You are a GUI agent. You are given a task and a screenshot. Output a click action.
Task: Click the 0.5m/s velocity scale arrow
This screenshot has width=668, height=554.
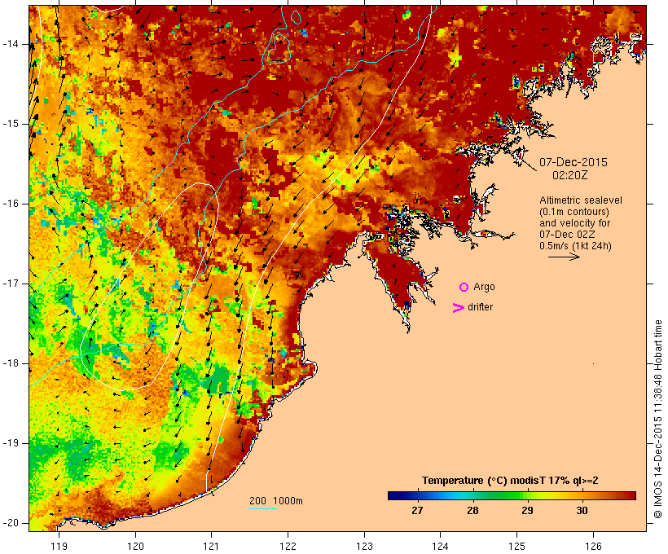(x=564, y=257)
